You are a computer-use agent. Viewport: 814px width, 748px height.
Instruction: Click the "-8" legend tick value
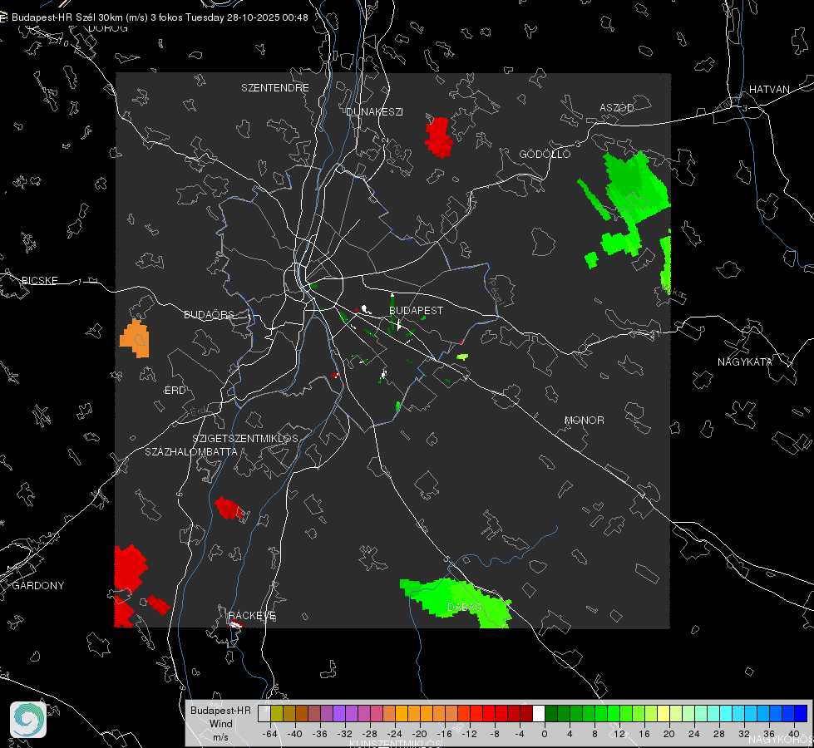point(494,734)
